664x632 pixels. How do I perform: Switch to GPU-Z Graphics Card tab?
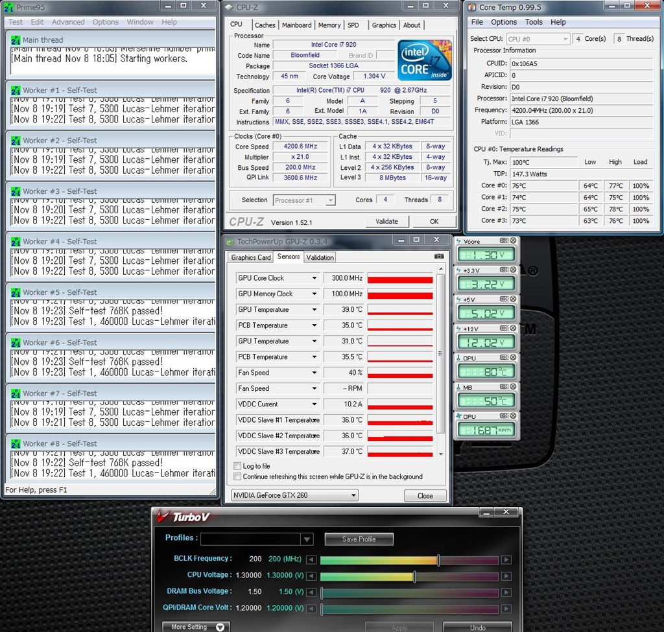click(x=251, y=257)
